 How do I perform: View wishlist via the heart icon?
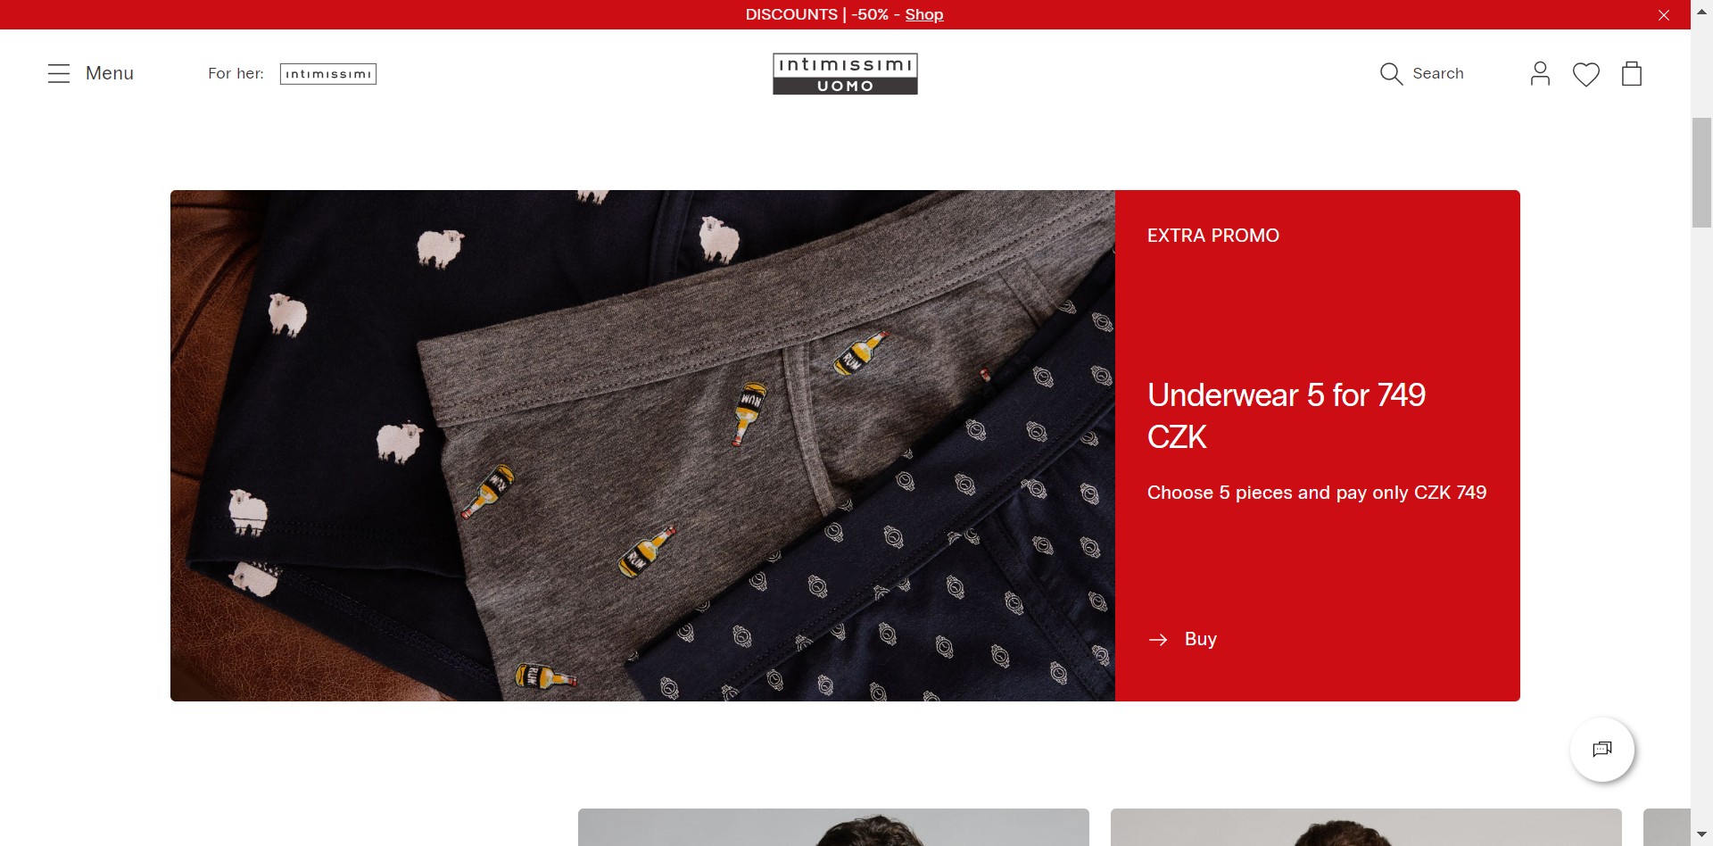click(x=1585, y=74)
